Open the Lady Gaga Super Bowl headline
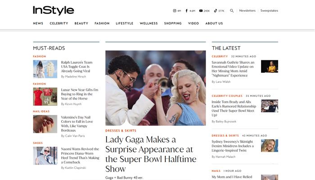 click(x=149, y=154)
